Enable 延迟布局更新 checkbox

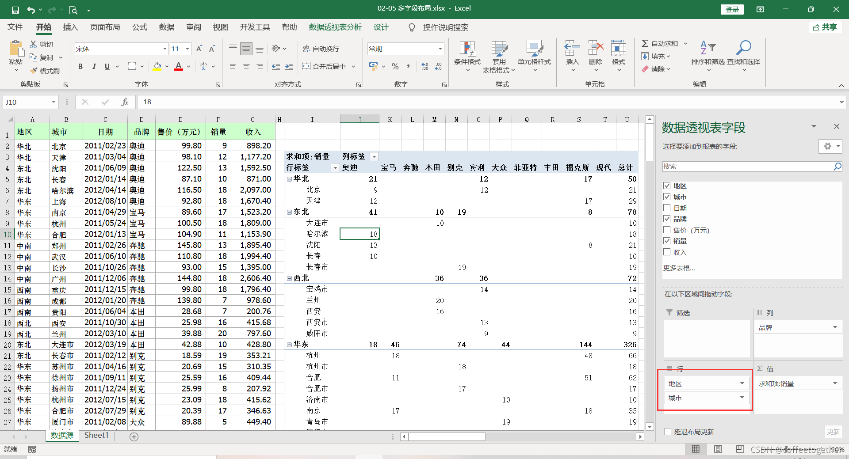tap(668, 432)
